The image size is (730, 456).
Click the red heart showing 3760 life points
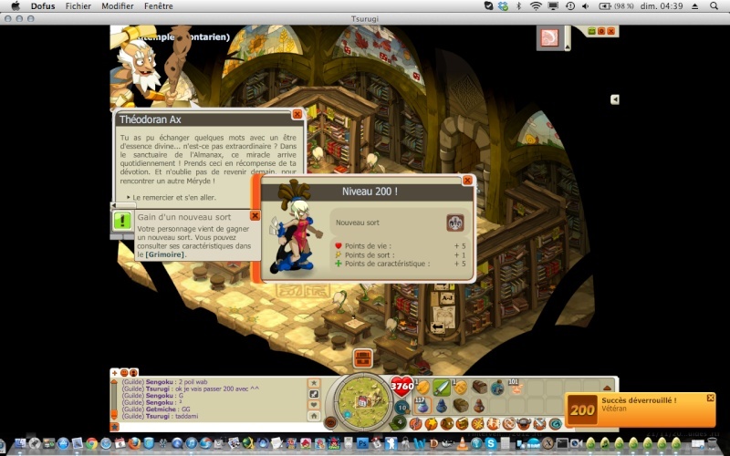pos(401,386)
